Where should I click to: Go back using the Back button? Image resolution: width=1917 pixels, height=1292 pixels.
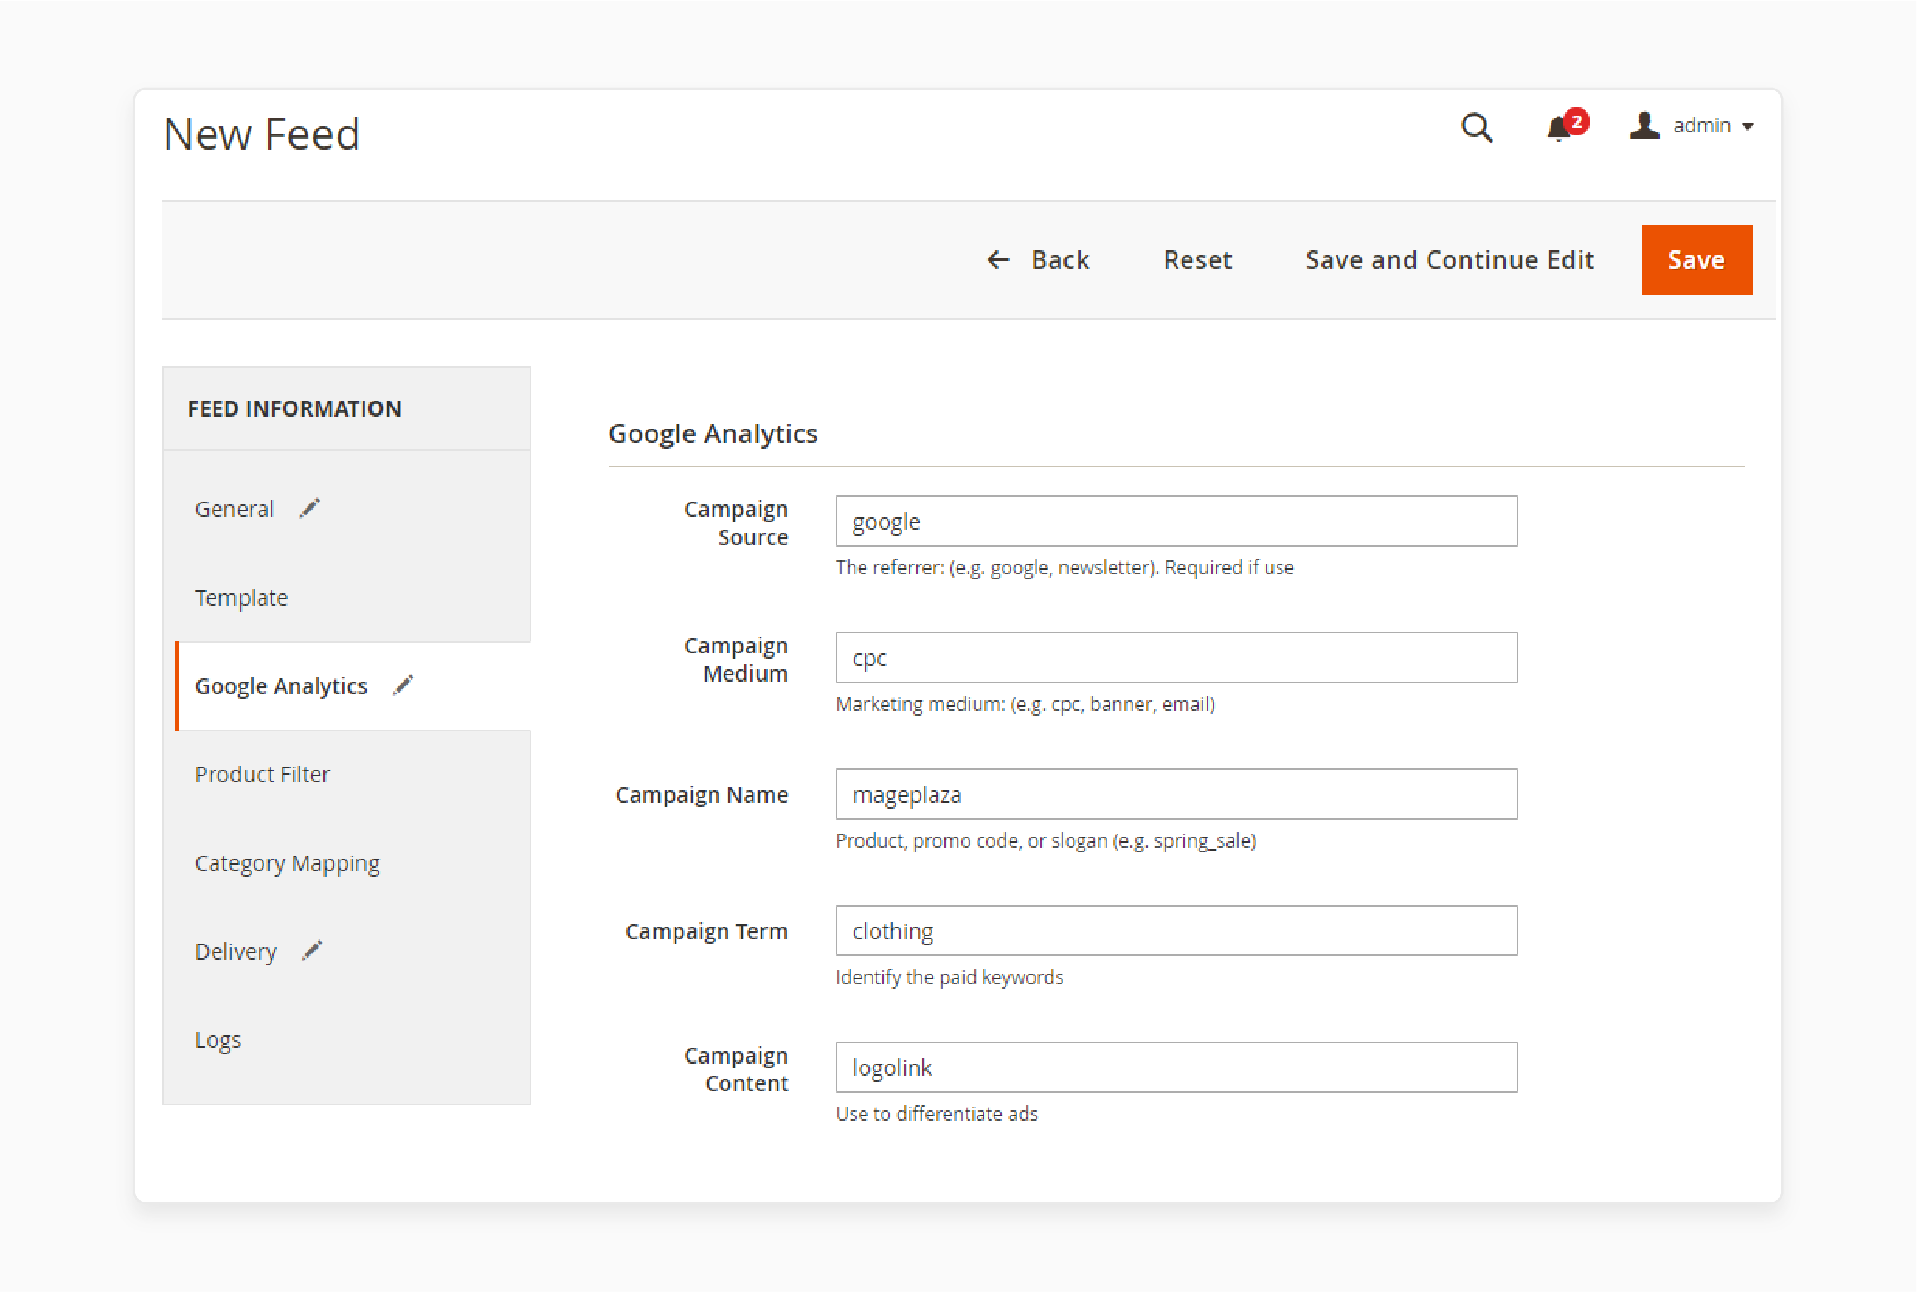coord(1038,261)
